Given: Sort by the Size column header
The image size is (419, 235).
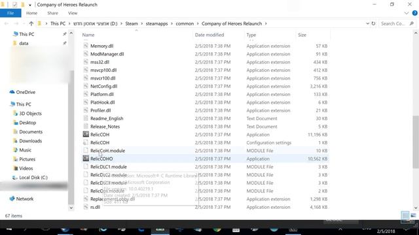Looking at the screenshot, I should point(302,35).
